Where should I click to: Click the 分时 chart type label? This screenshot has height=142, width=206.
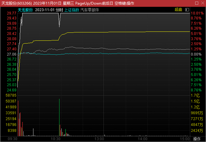pos(59,10)
